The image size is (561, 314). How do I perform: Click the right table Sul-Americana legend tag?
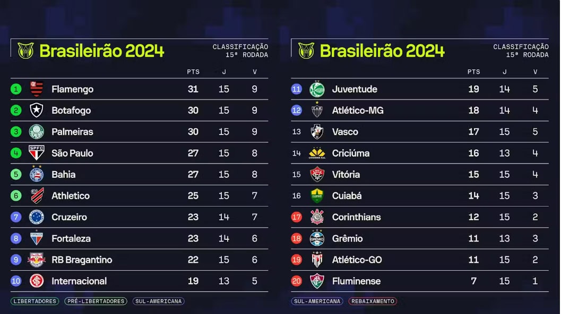point(317,301)
